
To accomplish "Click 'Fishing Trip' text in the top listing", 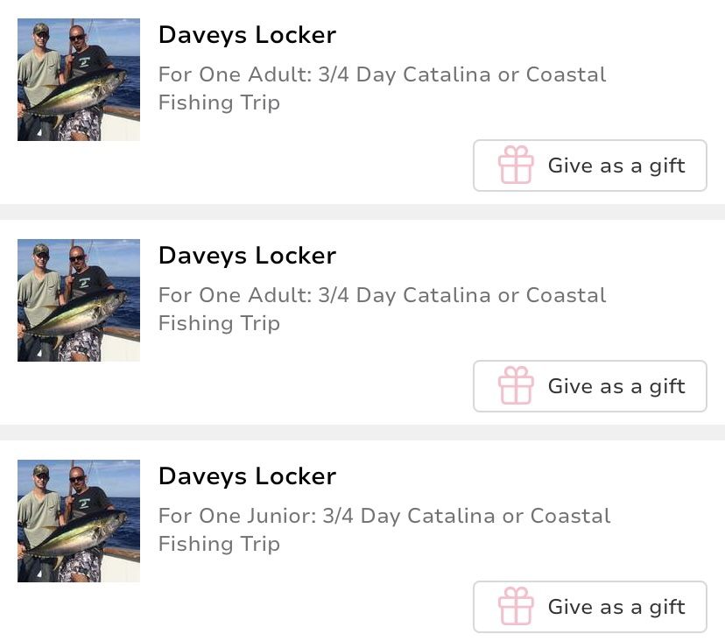I will [219, 102].
